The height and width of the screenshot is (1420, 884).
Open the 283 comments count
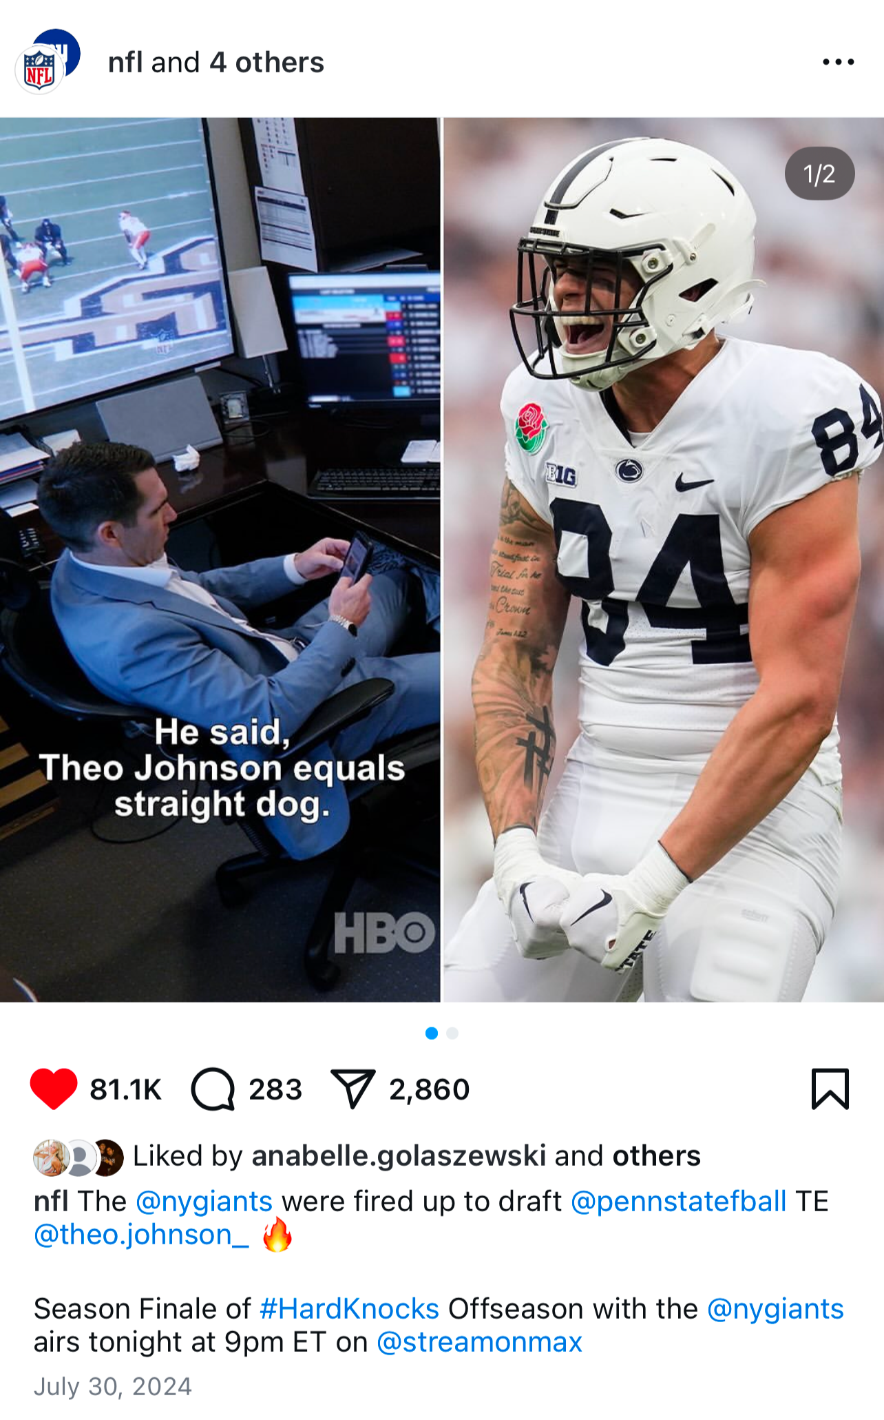point(275,1089)
